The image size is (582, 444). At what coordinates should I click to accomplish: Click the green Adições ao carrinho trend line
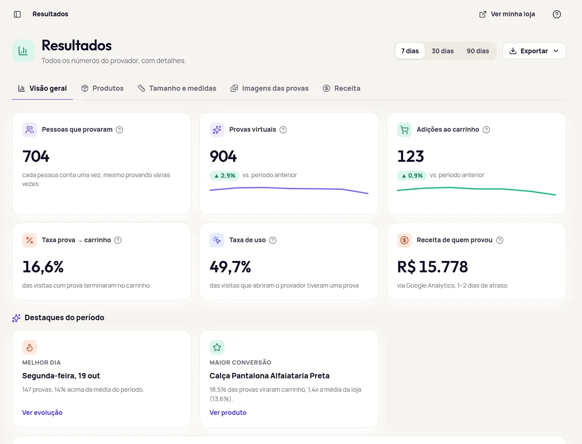point(476,190)
